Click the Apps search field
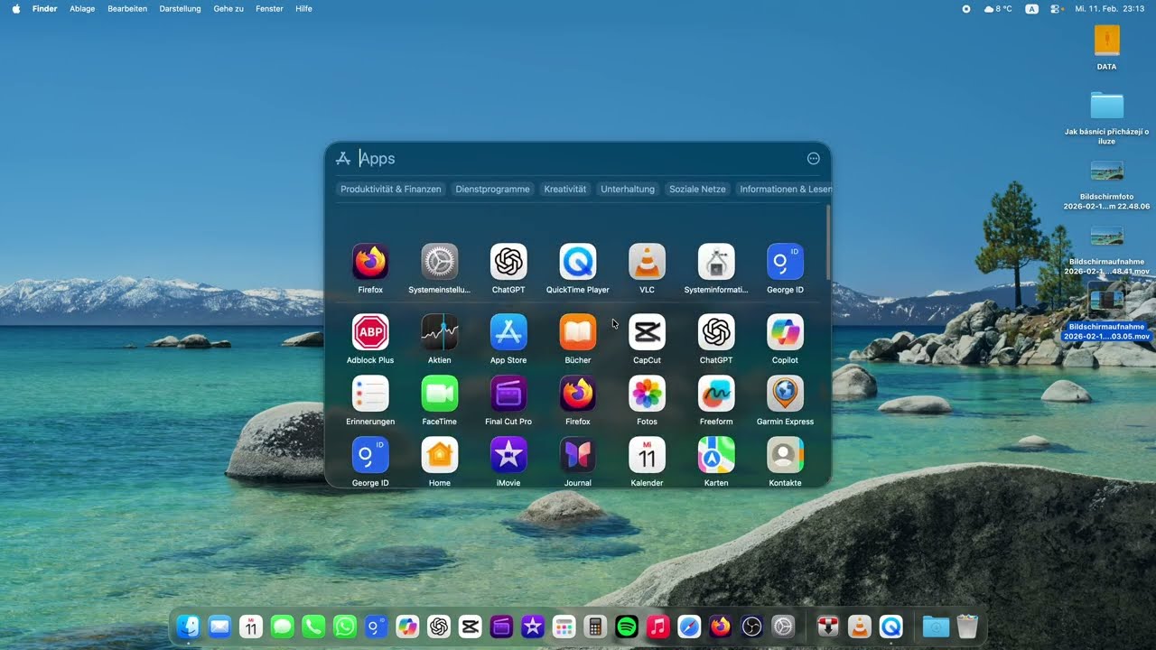Image resolution: width=1156 pixels, height=650 pixels. coord(578,159)
